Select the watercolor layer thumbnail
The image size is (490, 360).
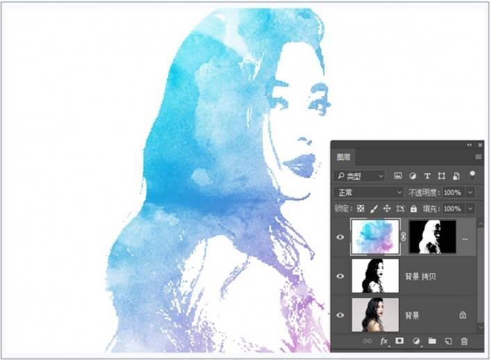375,236
